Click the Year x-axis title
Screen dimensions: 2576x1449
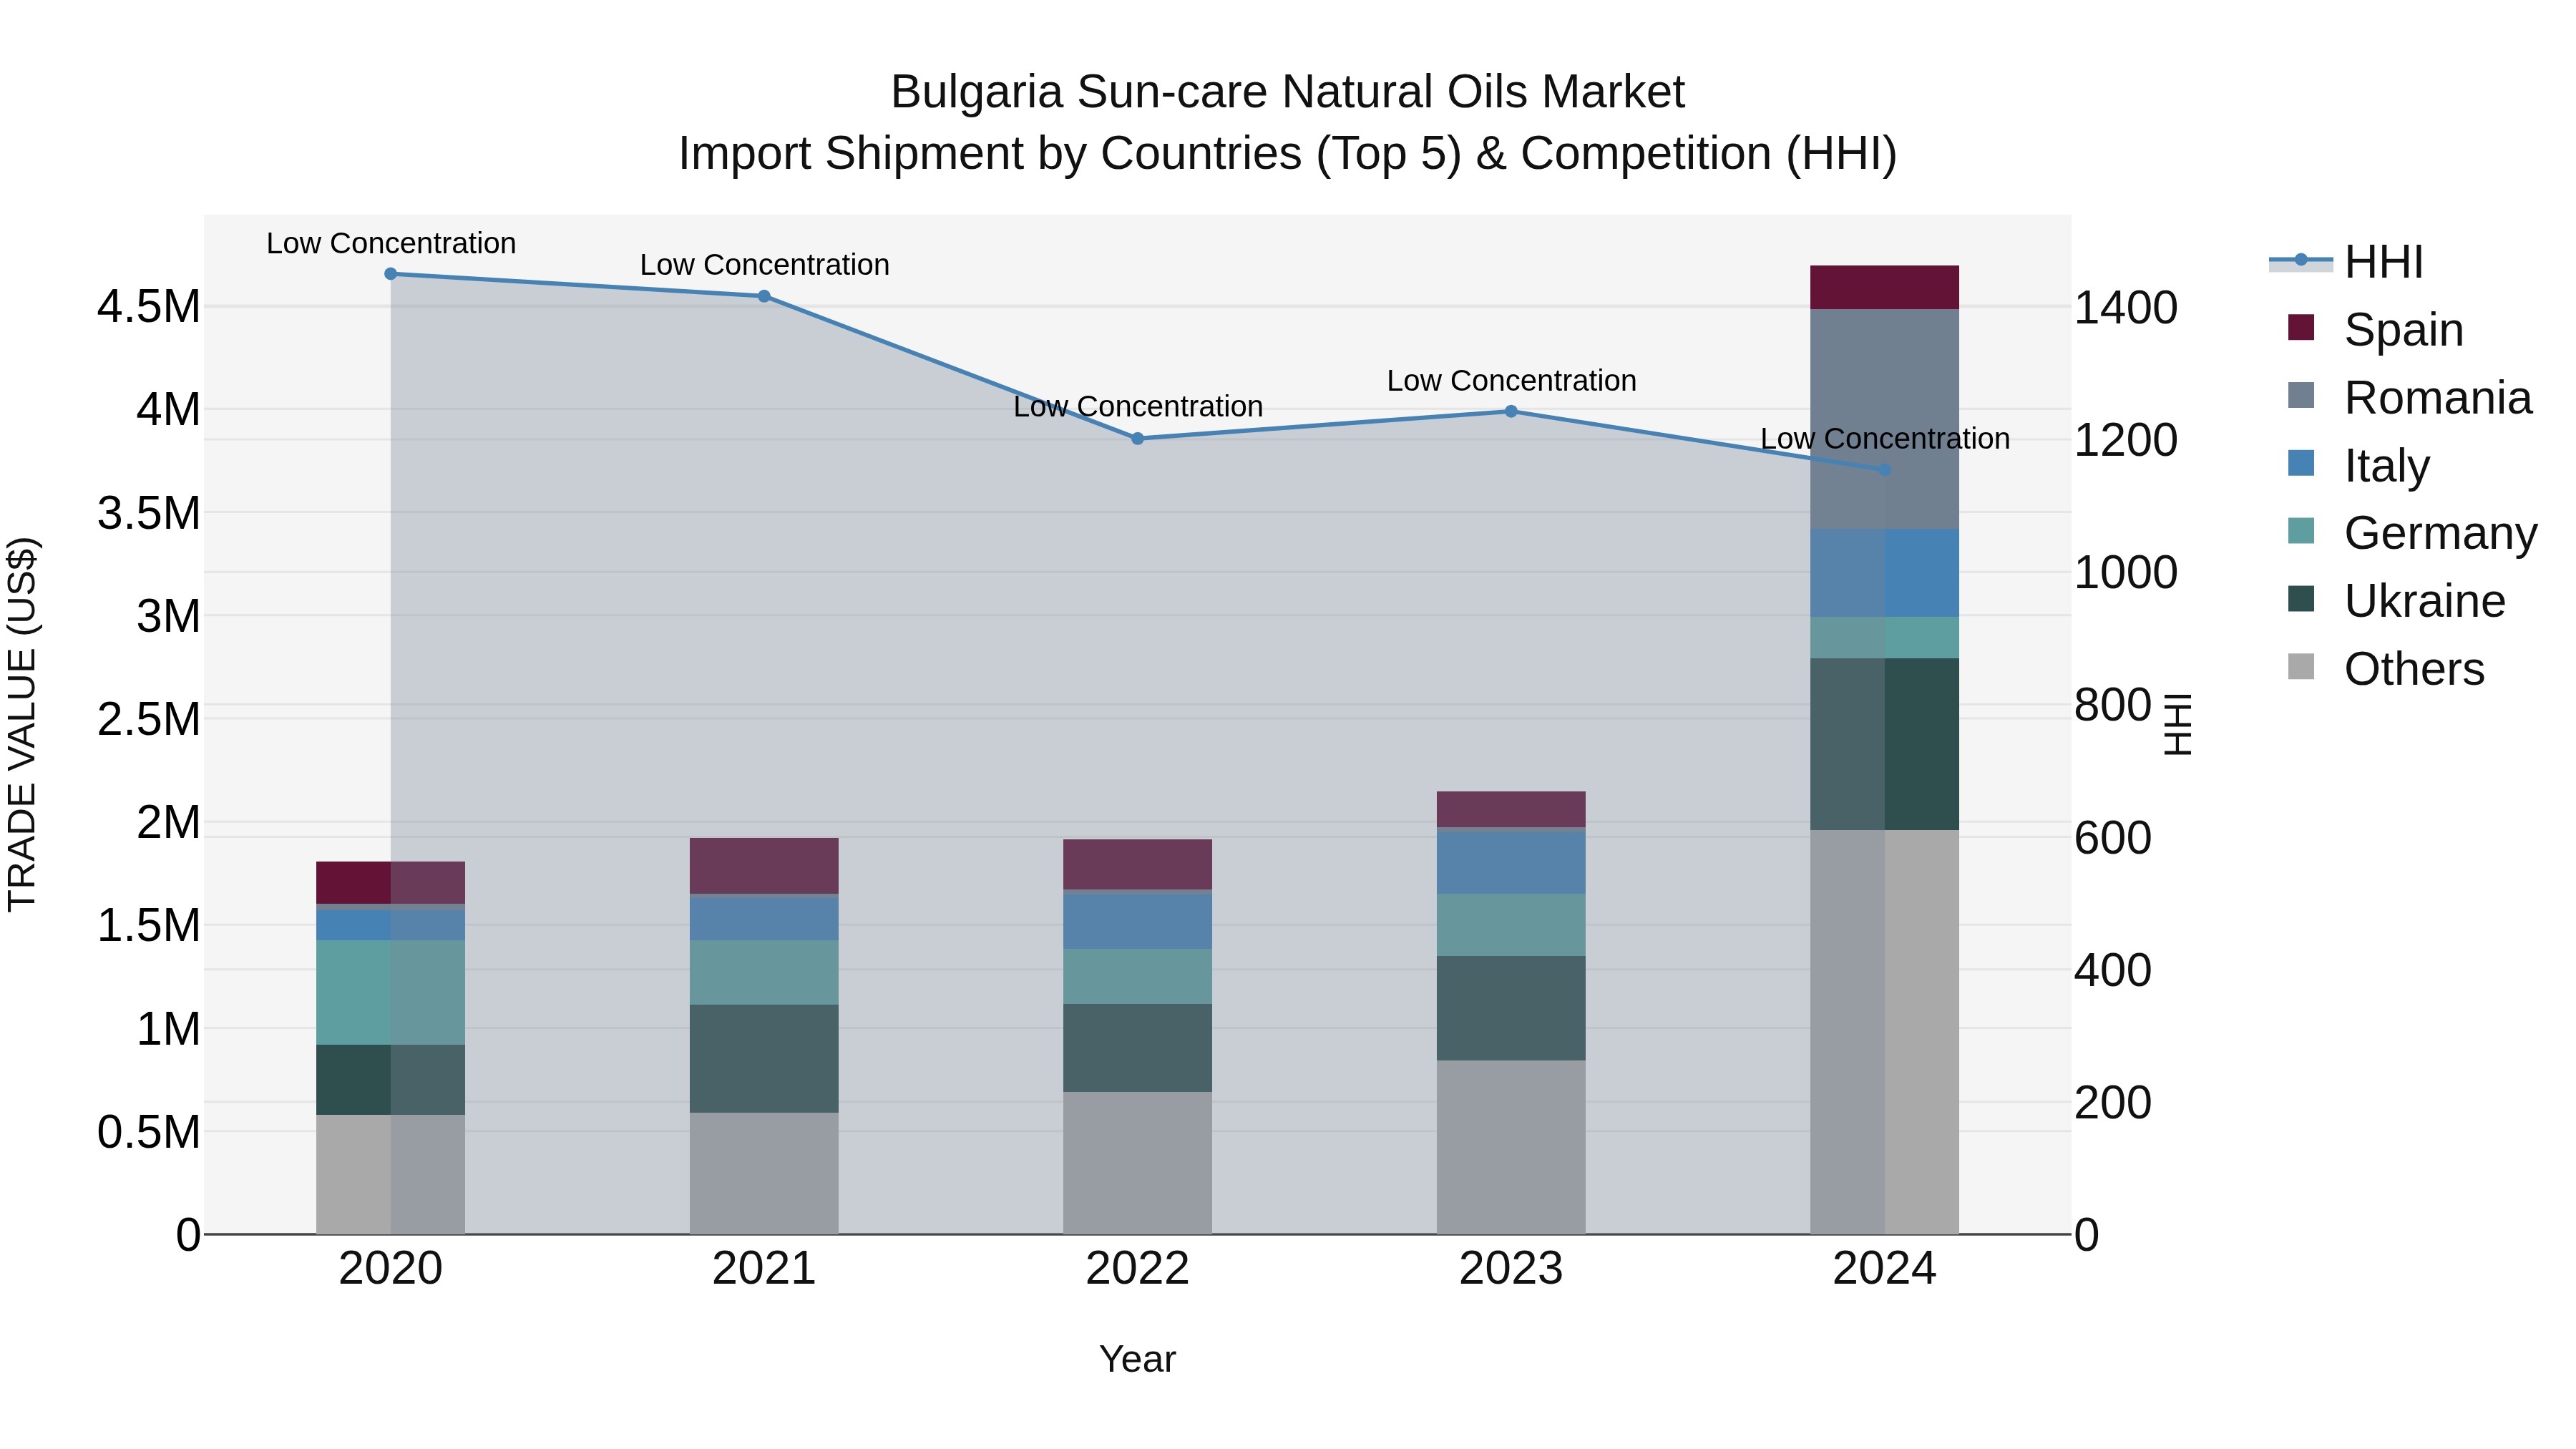tap(1137, 1360)
